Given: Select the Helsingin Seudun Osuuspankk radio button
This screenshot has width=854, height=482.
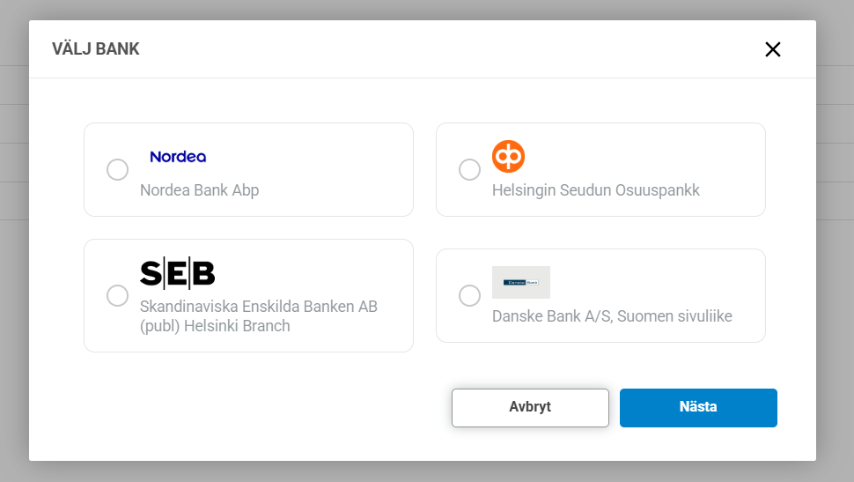Looking at the screenshot, I should point(469,169).
